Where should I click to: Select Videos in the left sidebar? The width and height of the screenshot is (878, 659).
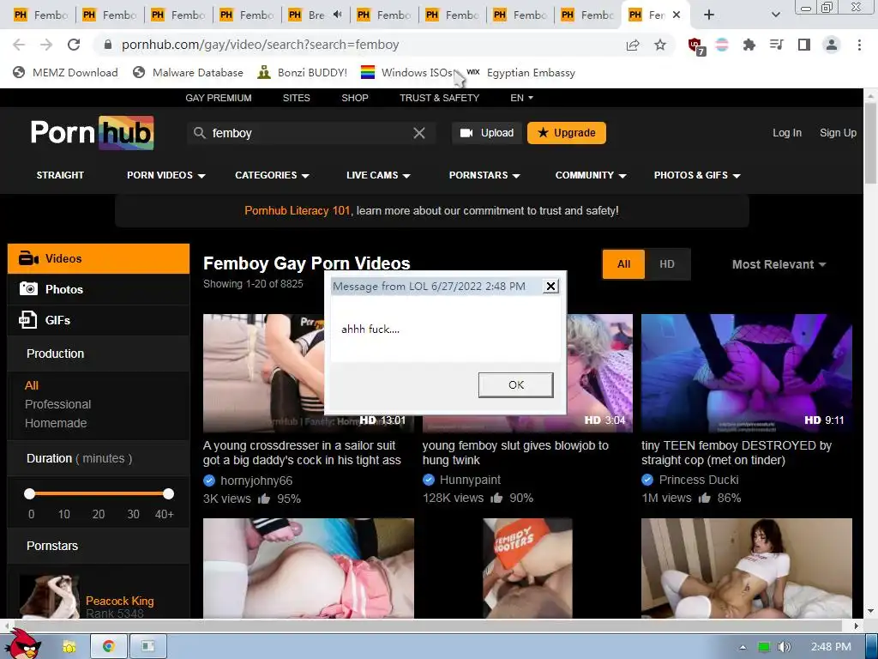(x=99, y=258)
